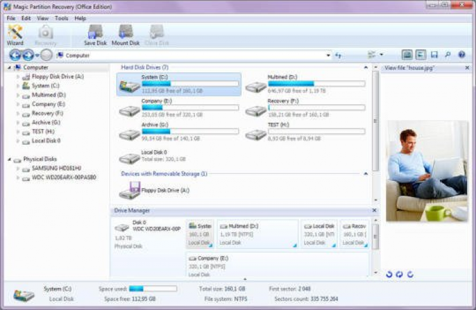Launch the Wizard tool
Viewport: 476px width, 310px height.
[15, 35]
